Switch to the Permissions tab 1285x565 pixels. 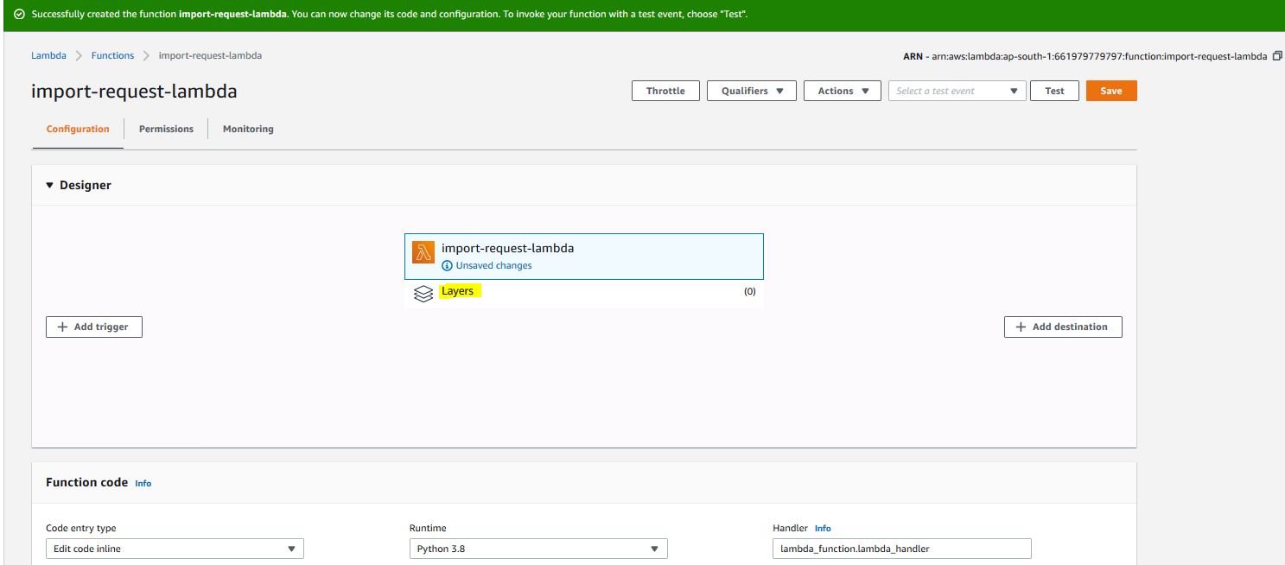[166, 129]
